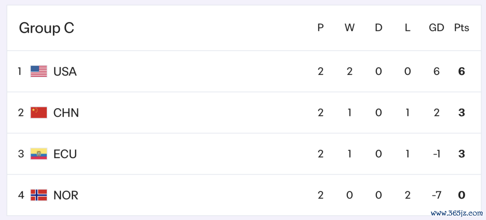Click Ecuador's goal difference of -1

point(436,154)
